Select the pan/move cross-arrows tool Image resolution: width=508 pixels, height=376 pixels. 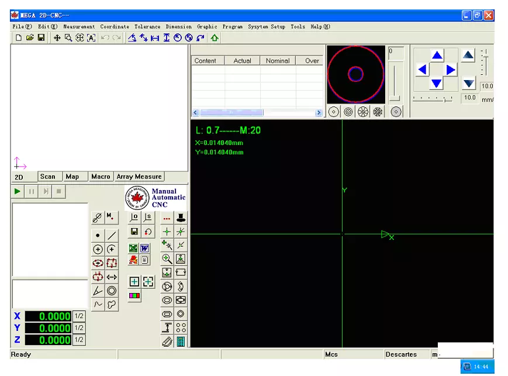click(x=57, y=37)
